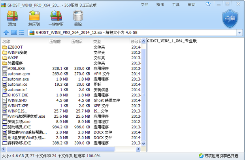
Task: Sort by the 类型 column header
Action: (111, 41)
